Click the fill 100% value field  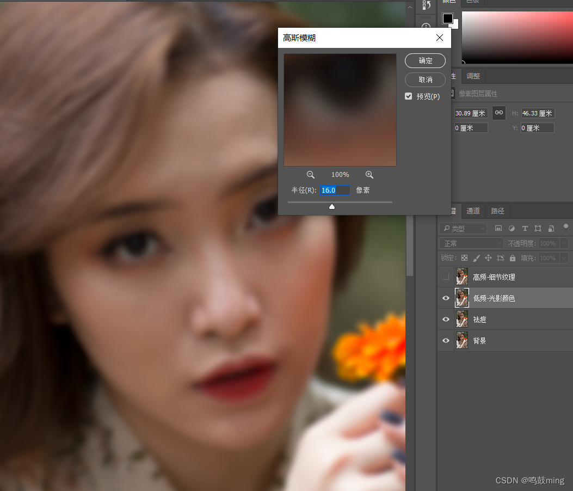click(549, 257)
